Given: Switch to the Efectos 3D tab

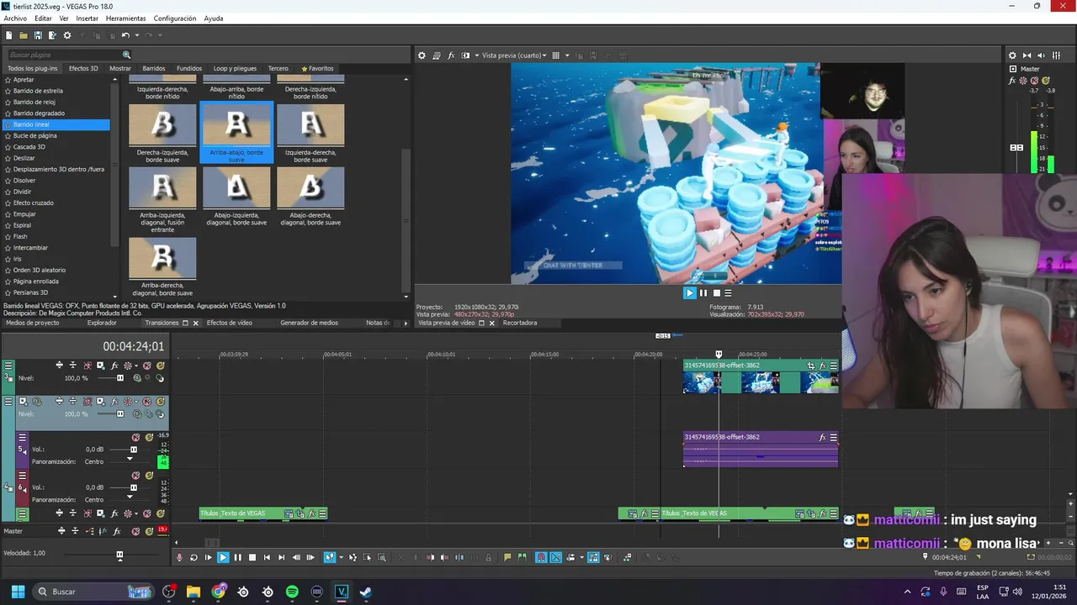Looking at the screenshot, I should click(x=83, y=69).
